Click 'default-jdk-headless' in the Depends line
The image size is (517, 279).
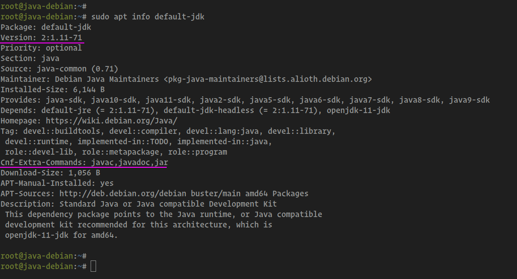tap(209, 110)
